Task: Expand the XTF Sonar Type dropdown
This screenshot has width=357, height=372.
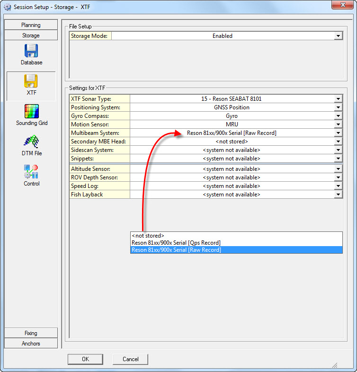Action: pyautogui.click(x=338, y=99)
